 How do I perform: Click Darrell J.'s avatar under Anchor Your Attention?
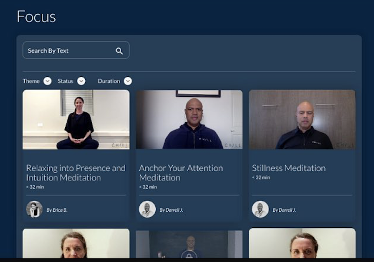click(x=147, y=210)
